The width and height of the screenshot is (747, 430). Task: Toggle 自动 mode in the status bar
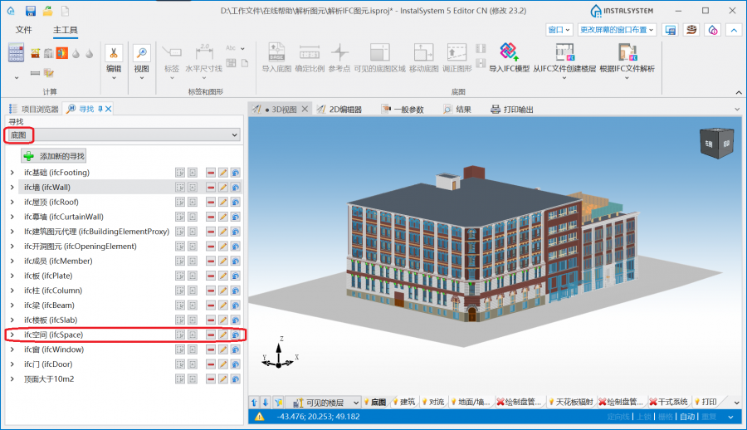(x=687, y=417)
